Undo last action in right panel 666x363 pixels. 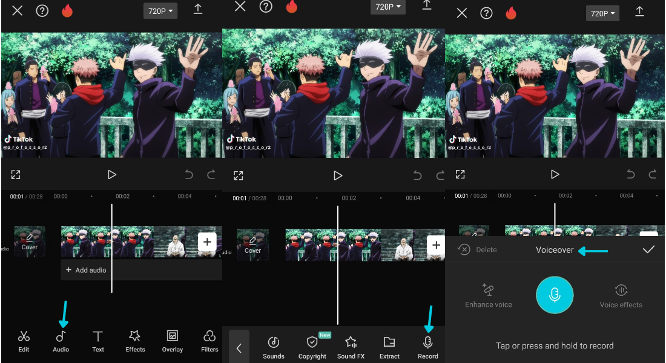(x=631, y=174)
